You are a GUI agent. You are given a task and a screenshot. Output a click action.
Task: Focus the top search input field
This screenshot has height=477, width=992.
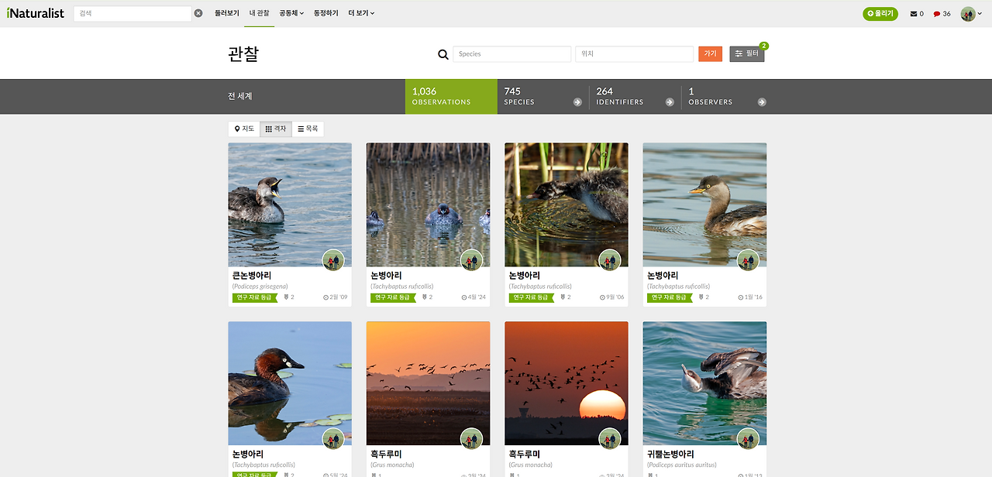click(133, 13)
